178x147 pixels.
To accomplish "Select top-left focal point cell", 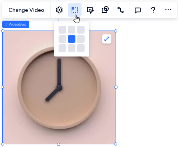I will point(62,30).
